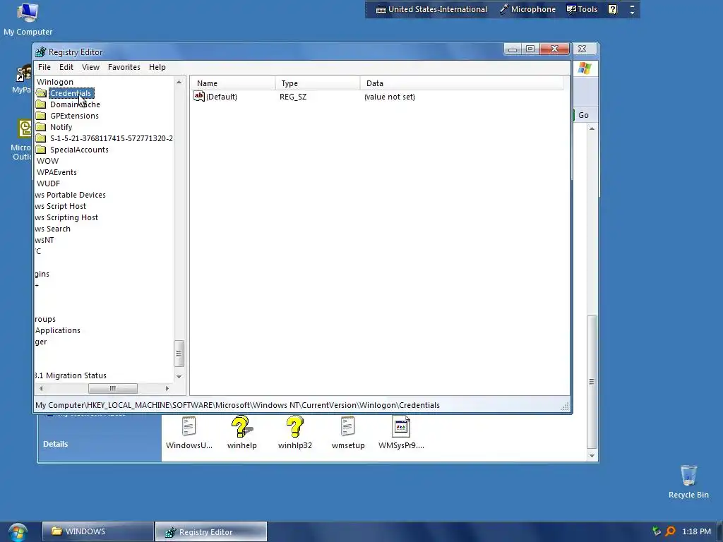Click the registry path in status bar
The height and width of the screenshot is (542, 723).
[x=237, y=405]
